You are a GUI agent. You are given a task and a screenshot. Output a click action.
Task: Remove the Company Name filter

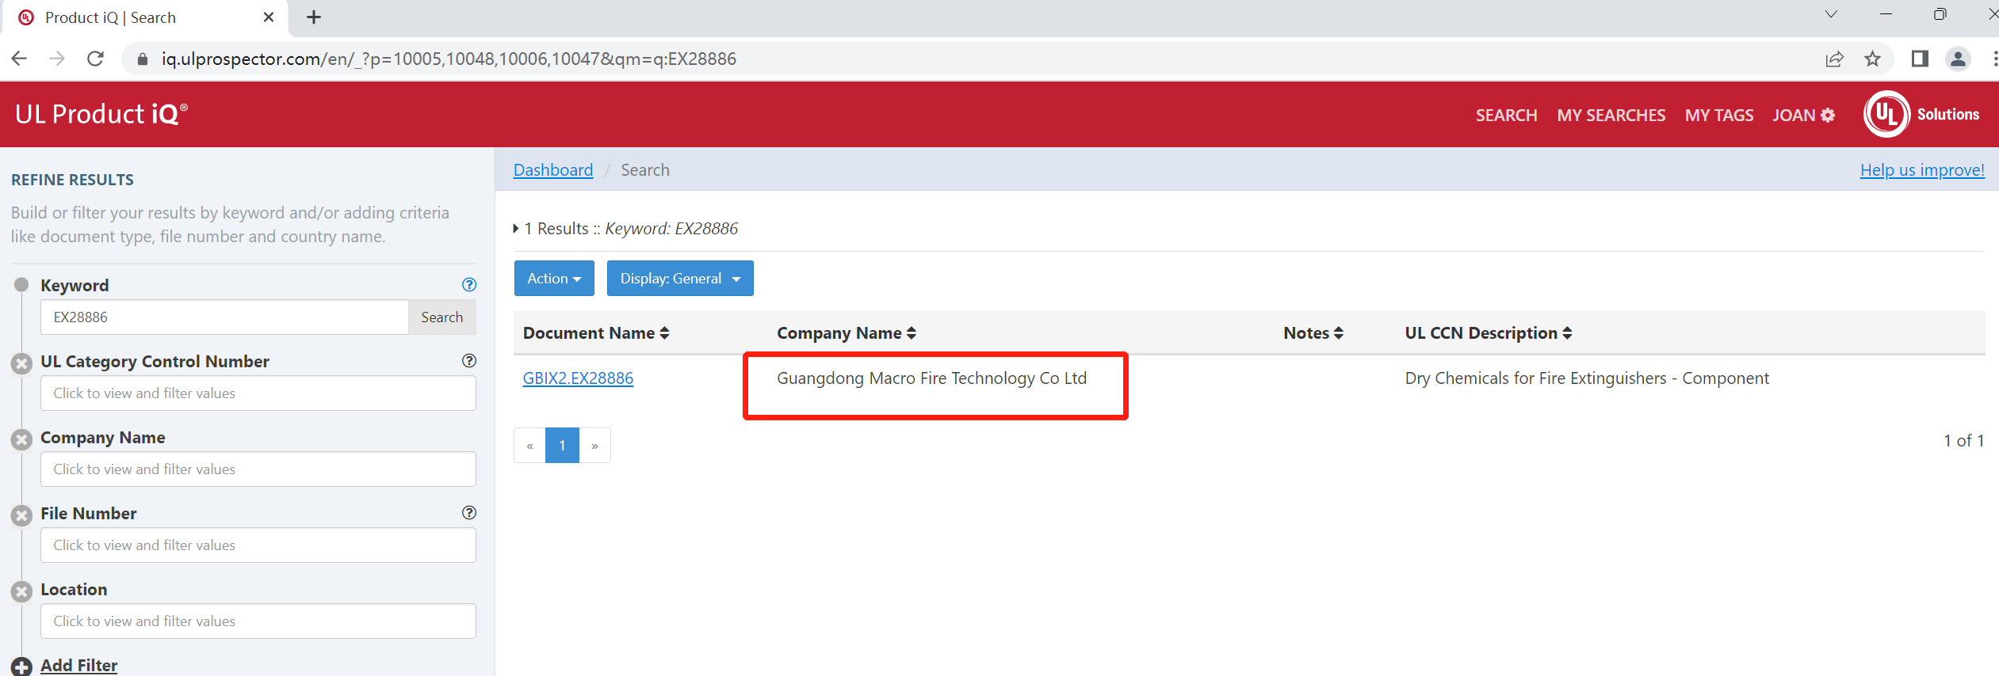21,439
